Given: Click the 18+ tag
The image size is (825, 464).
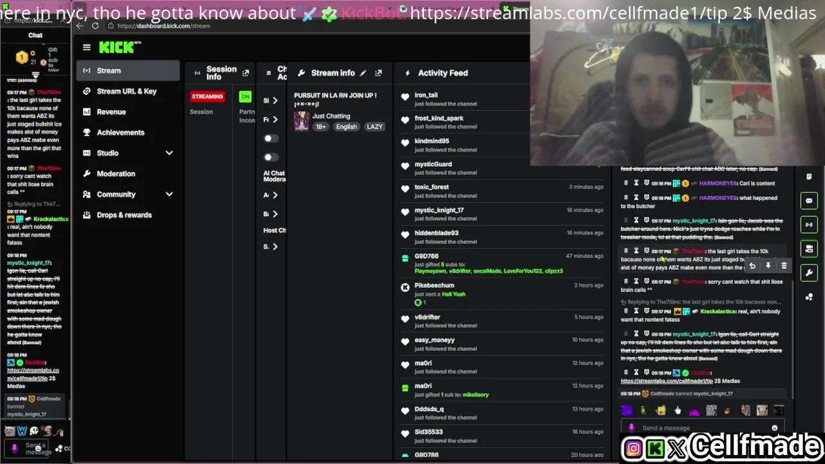Looking at the screenshot, I should tap(320, 127).
